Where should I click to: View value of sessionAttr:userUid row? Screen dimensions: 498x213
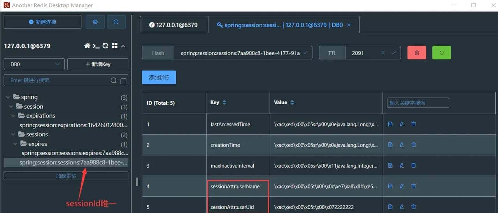(x=390, y=207)
